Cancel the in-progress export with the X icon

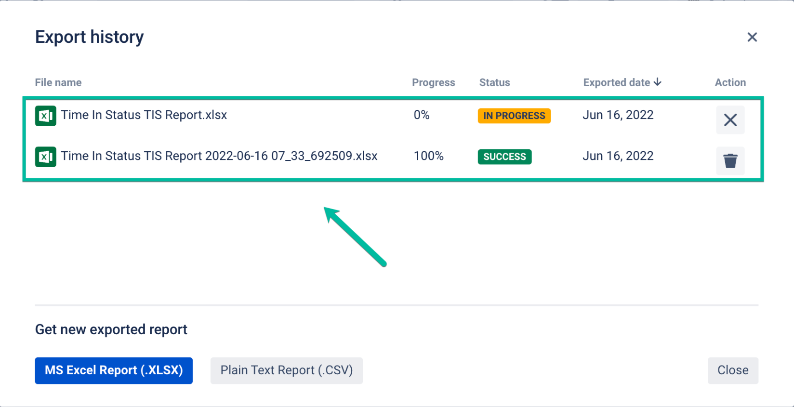(x=730, y=120)
